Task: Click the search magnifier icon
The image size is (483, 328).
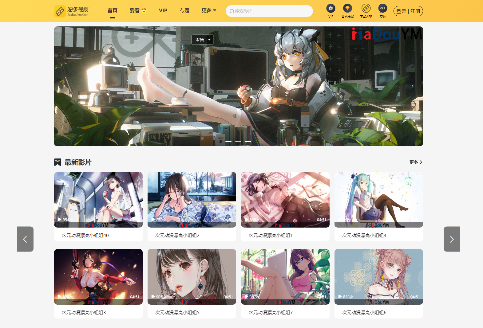Action: pos(232,11)
